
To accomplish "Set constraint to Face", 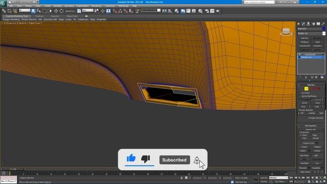I will [301, 138].
